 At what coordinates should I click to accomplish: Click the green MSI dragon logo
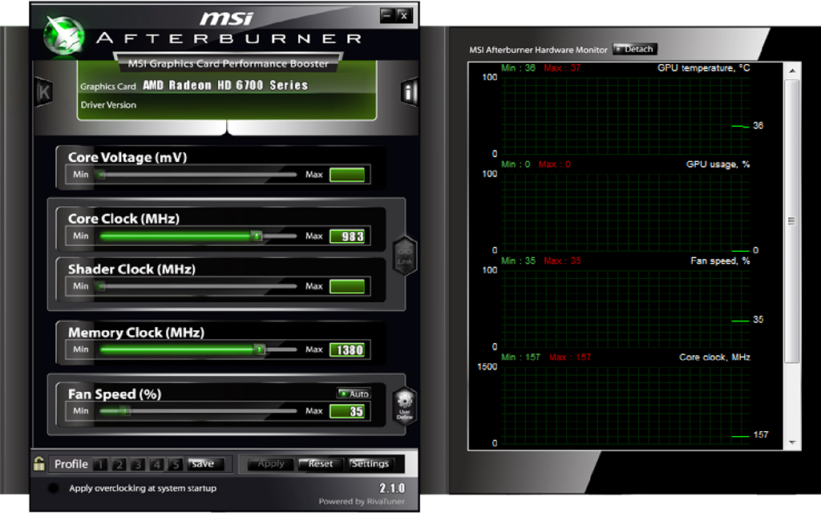tap(63, 34)
